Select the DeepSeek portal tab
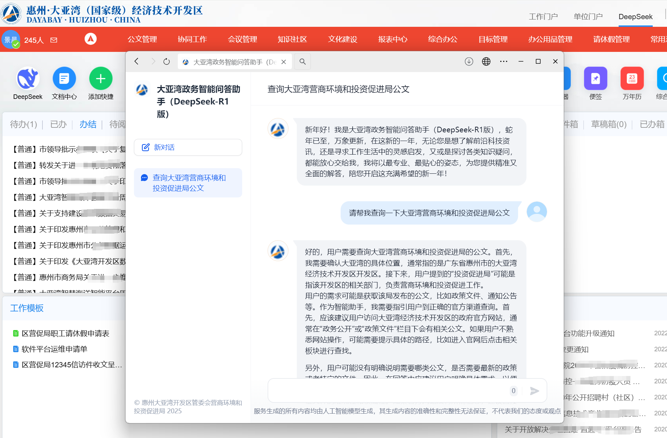This screenshot has height=438, width=667. click(x=635, y=17)
